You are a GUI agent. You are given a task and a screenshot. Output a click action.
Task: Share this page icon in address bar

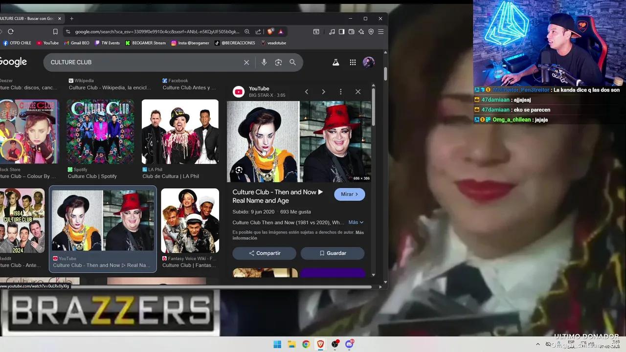point(258,32)
